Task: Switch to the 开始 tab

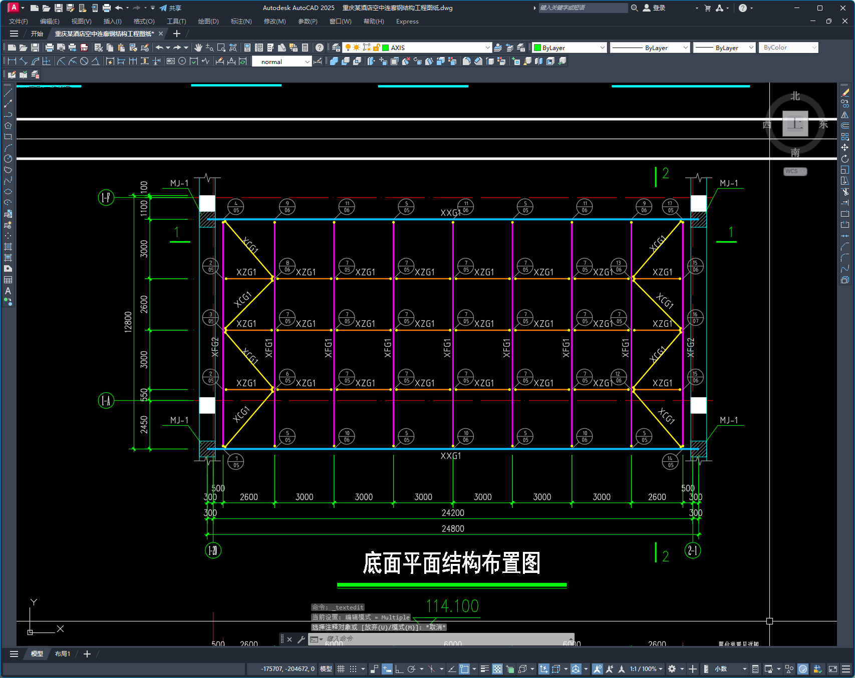Action: [x=37, y=34]
